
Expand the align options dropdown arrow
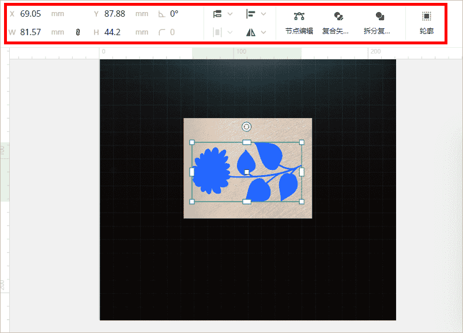pos(264,14)
